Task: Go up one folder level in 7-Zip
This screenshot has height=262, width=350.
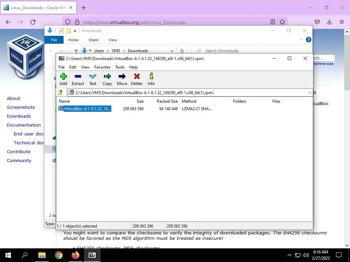Action: coord(60,92)
